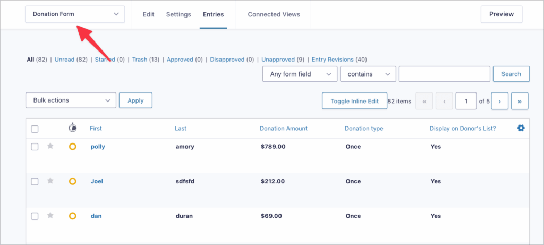The height and width of the screenshot is (245, 544).
Task: Open the Connected Views tab
Action: [274, 14]
